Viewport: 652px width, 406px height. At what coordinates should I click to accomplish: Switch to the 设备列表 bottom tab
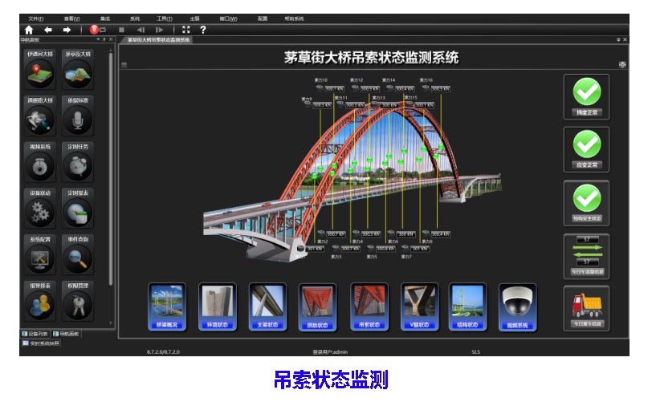(36, 334)
